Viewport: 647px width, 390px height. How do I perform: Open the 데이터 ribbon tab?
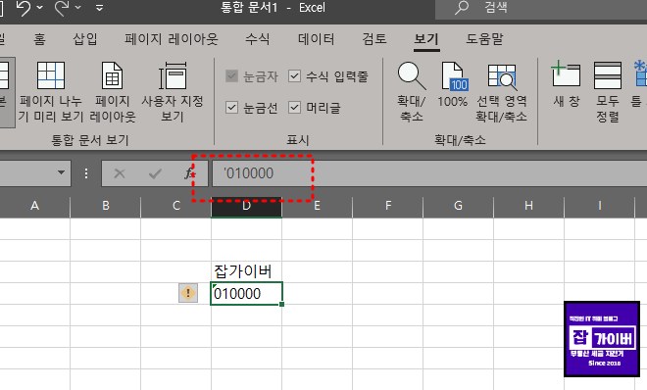point(317,39)
